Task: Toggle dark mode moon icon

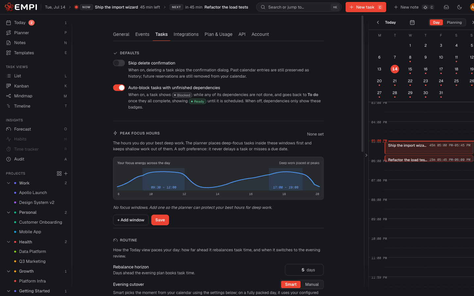Action: pos(460,7)
